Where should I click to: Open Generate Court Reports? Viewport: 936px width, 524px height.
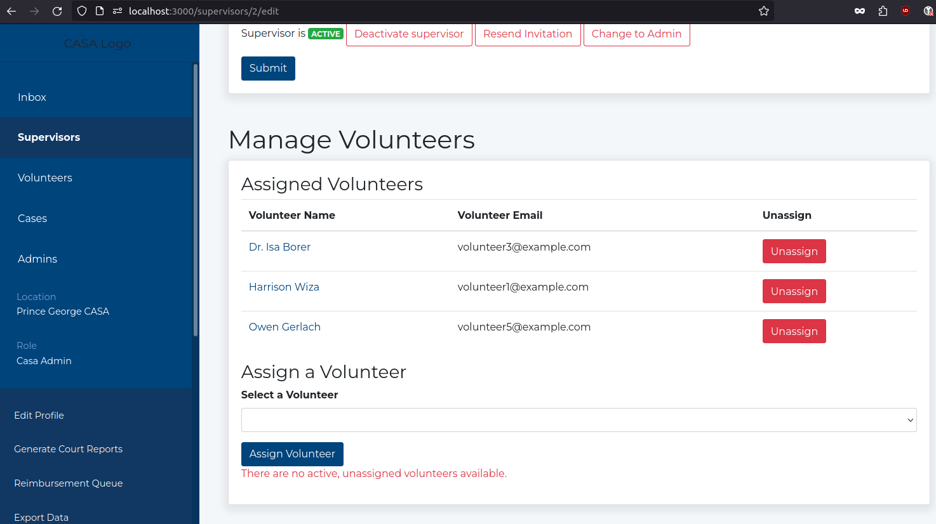(68, 449)
